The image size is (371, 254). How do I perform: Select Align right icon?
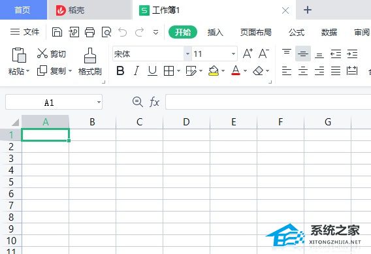[x=319, y=71]
